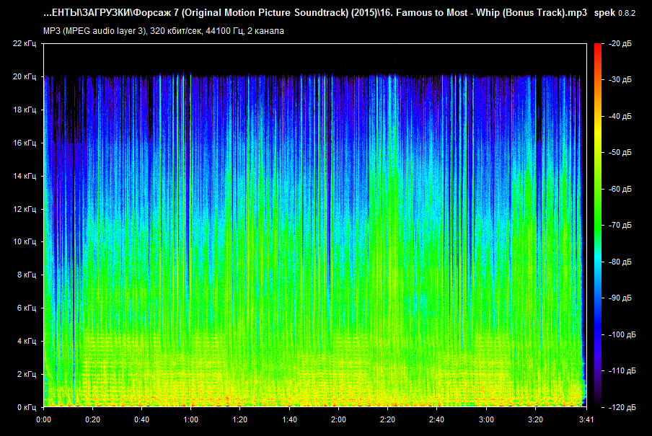Screen dimensions: 652x436
Task: Click the 20 кГц frequency label
Action: 25,76
